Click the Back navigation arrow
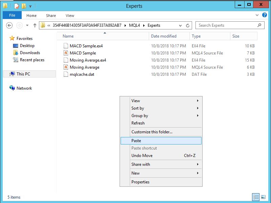The image size is (271, 203). [9, 25]
